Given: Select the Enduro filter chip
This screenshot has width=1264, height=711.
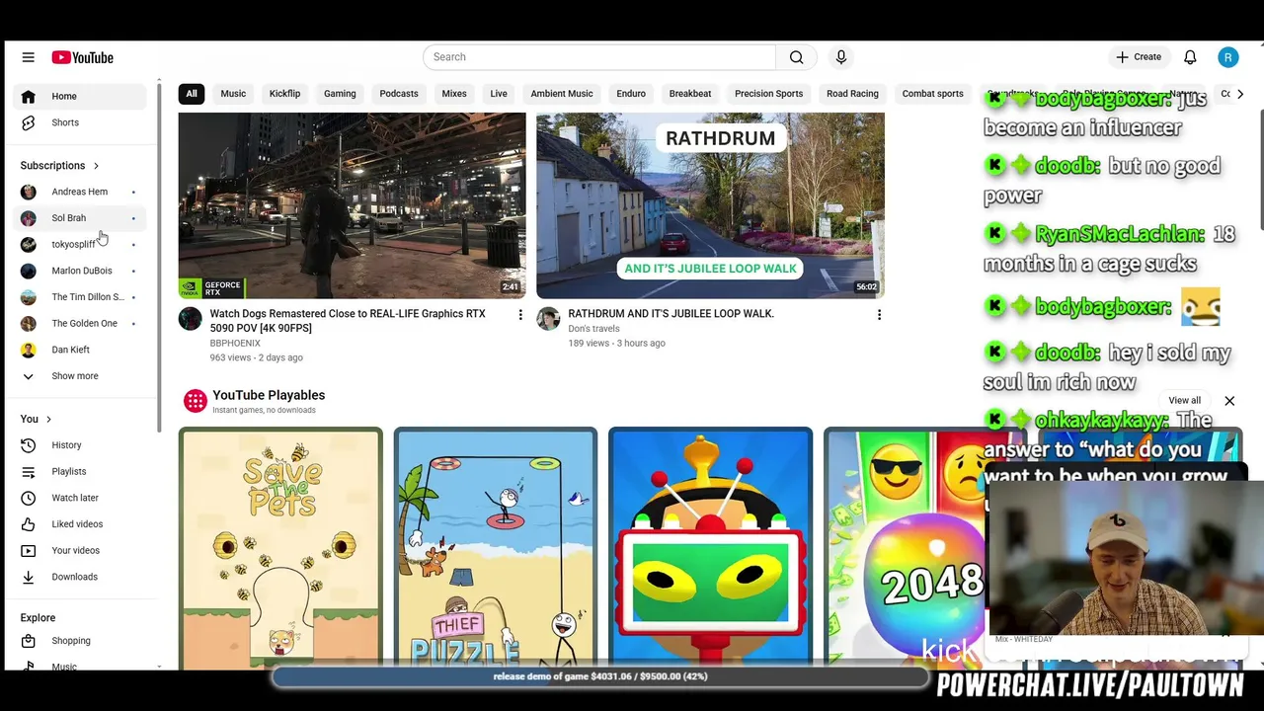Looking at the screenshot, I should (x=631, y=94).
